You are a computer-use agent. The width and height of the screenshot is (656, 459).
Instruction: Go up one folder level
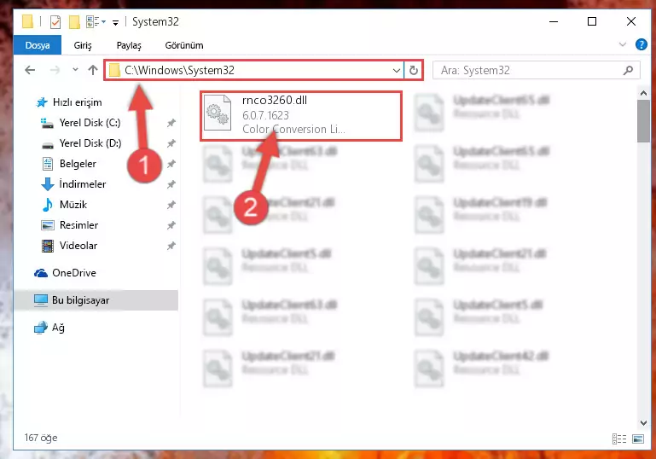93,70
